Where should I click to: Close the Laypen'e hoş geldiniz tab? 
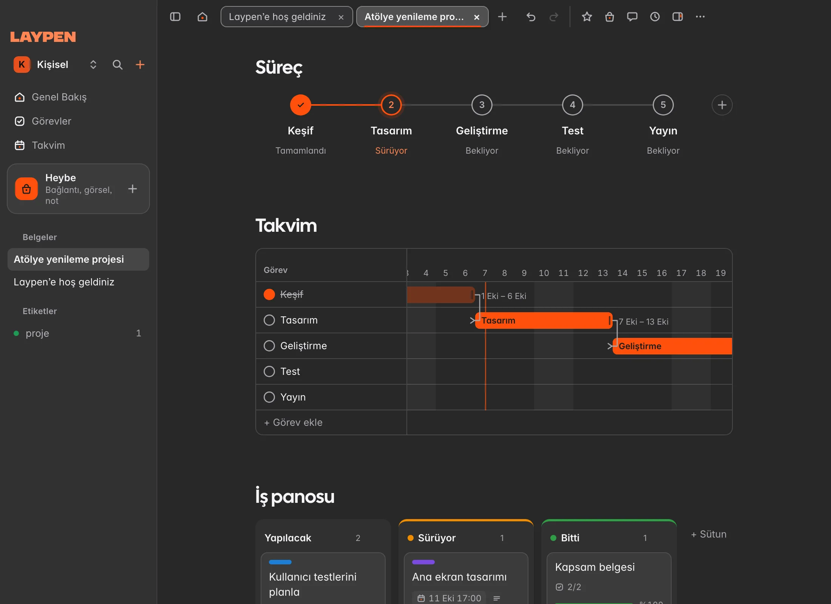pyautogui.click(x=341, y=17)
